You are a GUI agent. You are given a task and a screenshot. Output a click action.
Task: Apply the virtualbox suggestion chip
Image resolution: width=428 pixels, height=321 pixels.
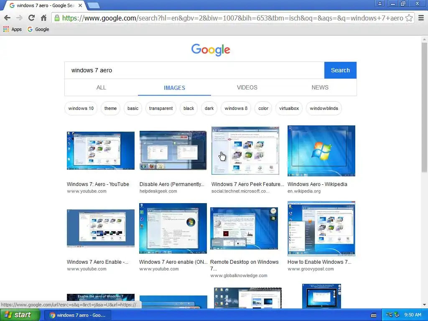pos(289,108)
